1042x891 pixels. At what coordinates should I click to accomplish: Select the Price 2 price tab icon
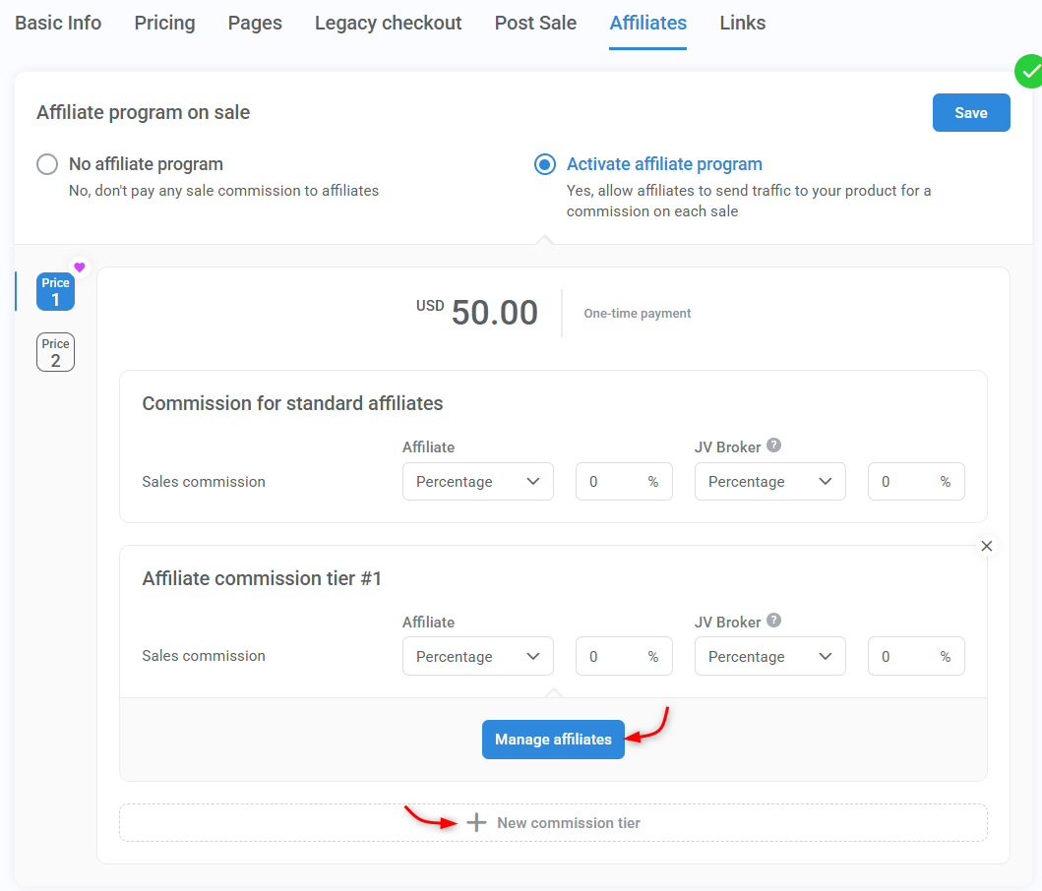coord(55,351)
